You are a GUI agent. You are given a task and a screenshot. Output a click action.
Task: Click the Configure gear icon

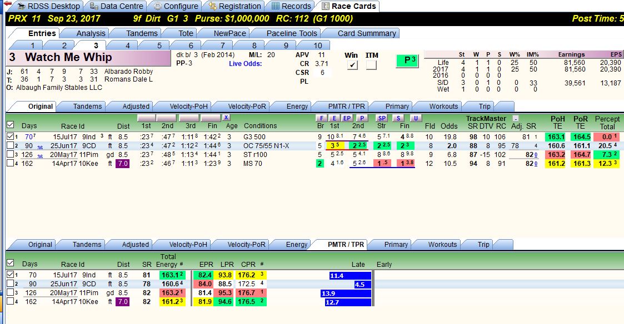pyautogui.click(x=158, y=6)
